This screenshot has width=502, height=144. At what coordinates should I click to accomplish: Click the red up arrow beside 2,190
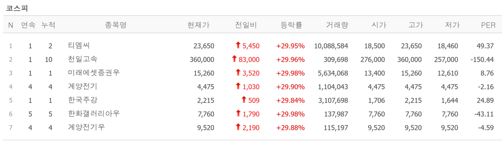point(238,127)
